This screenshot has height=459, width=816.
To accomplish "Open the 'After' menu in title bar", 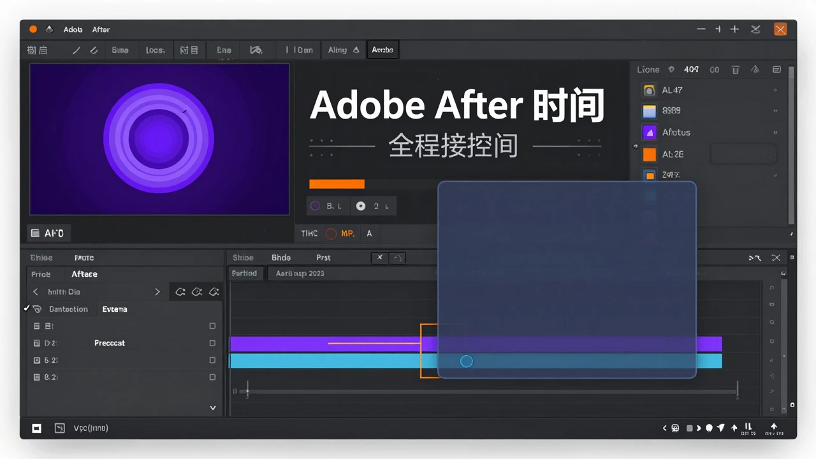I will pos(101,29).
